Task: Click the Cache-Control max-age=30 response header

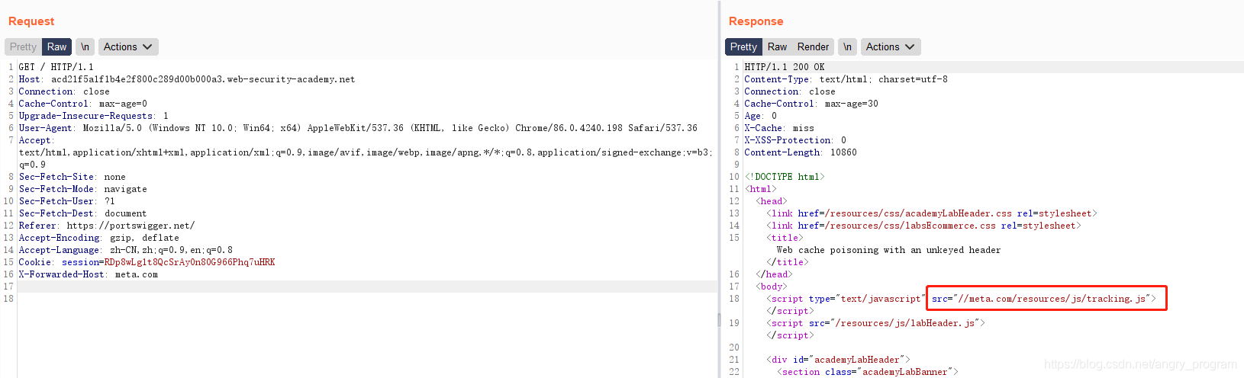Action: 811,104
